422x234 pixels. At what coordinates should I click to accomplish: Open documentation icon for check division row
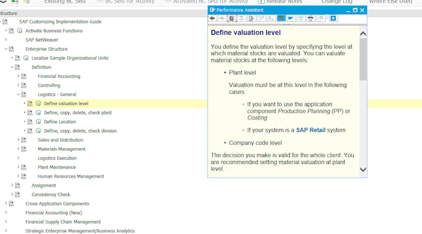30,131
